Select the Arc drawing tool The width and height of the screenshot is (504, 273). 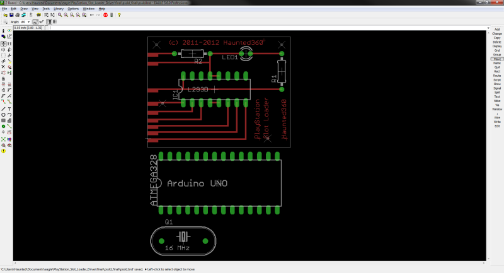click(9, 115)
